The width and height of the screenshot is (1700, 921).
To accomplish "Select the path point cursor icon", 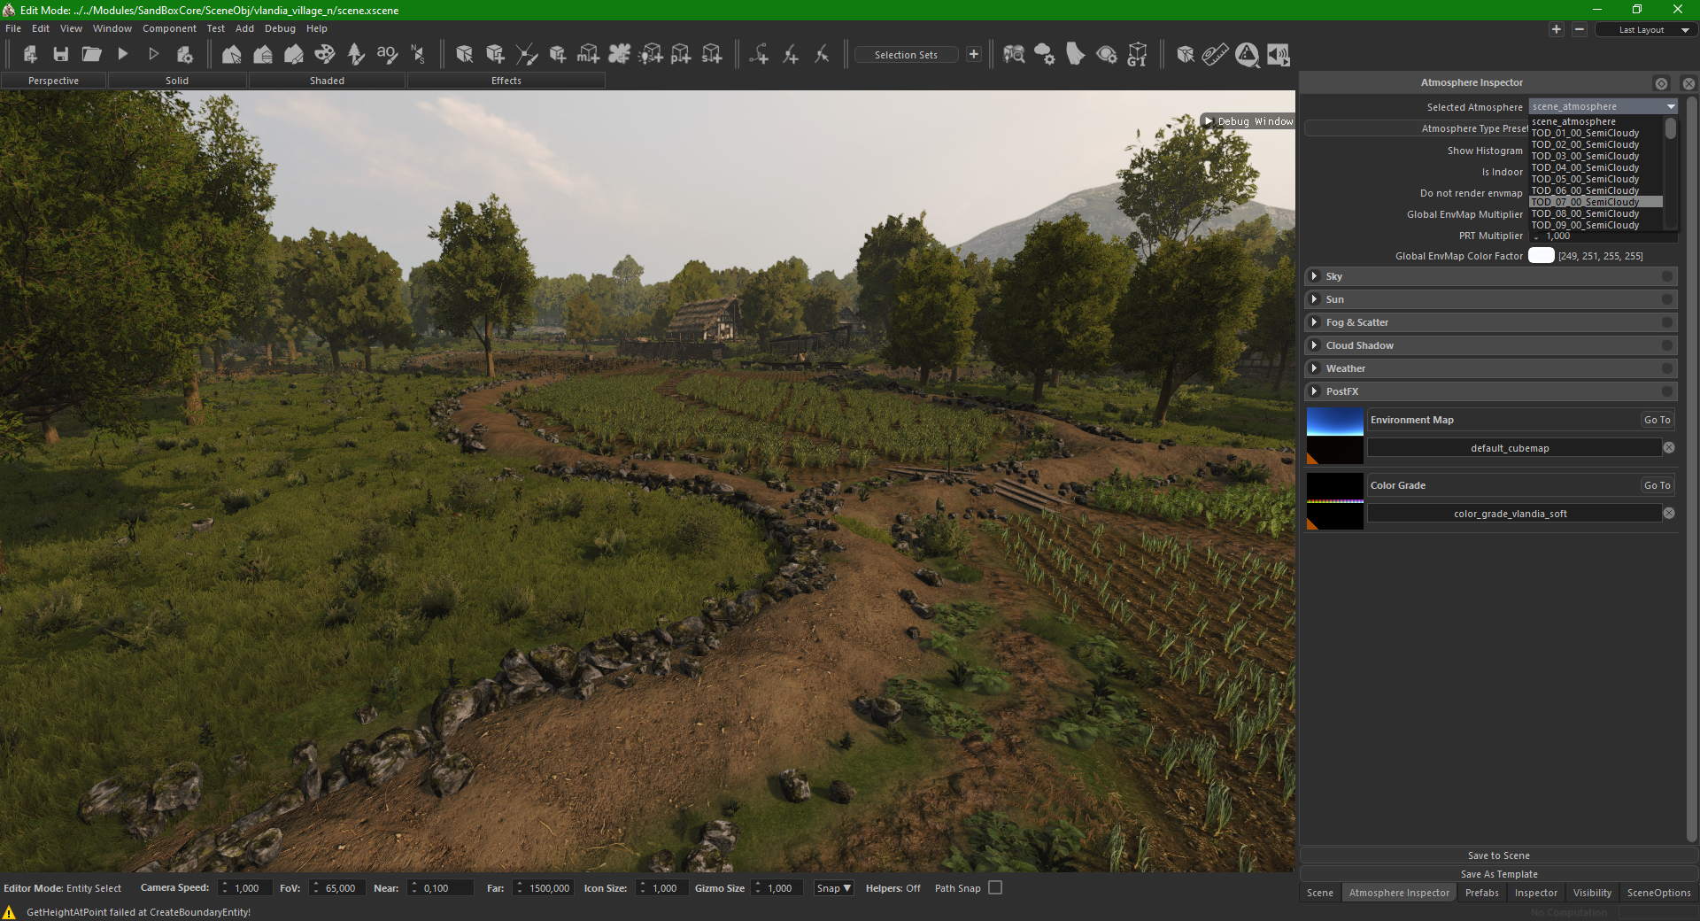I will (x=821, y=55).
